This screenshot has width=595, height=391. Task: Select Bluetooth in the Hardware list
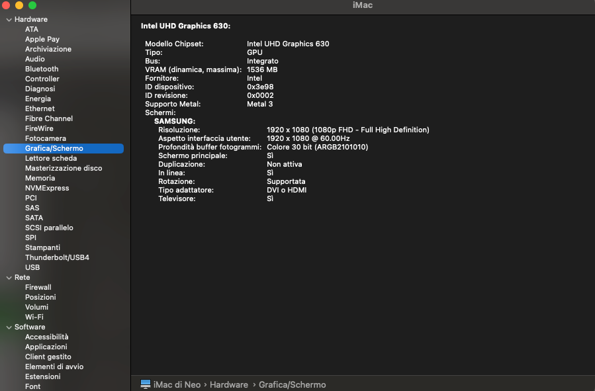point(42,69)
